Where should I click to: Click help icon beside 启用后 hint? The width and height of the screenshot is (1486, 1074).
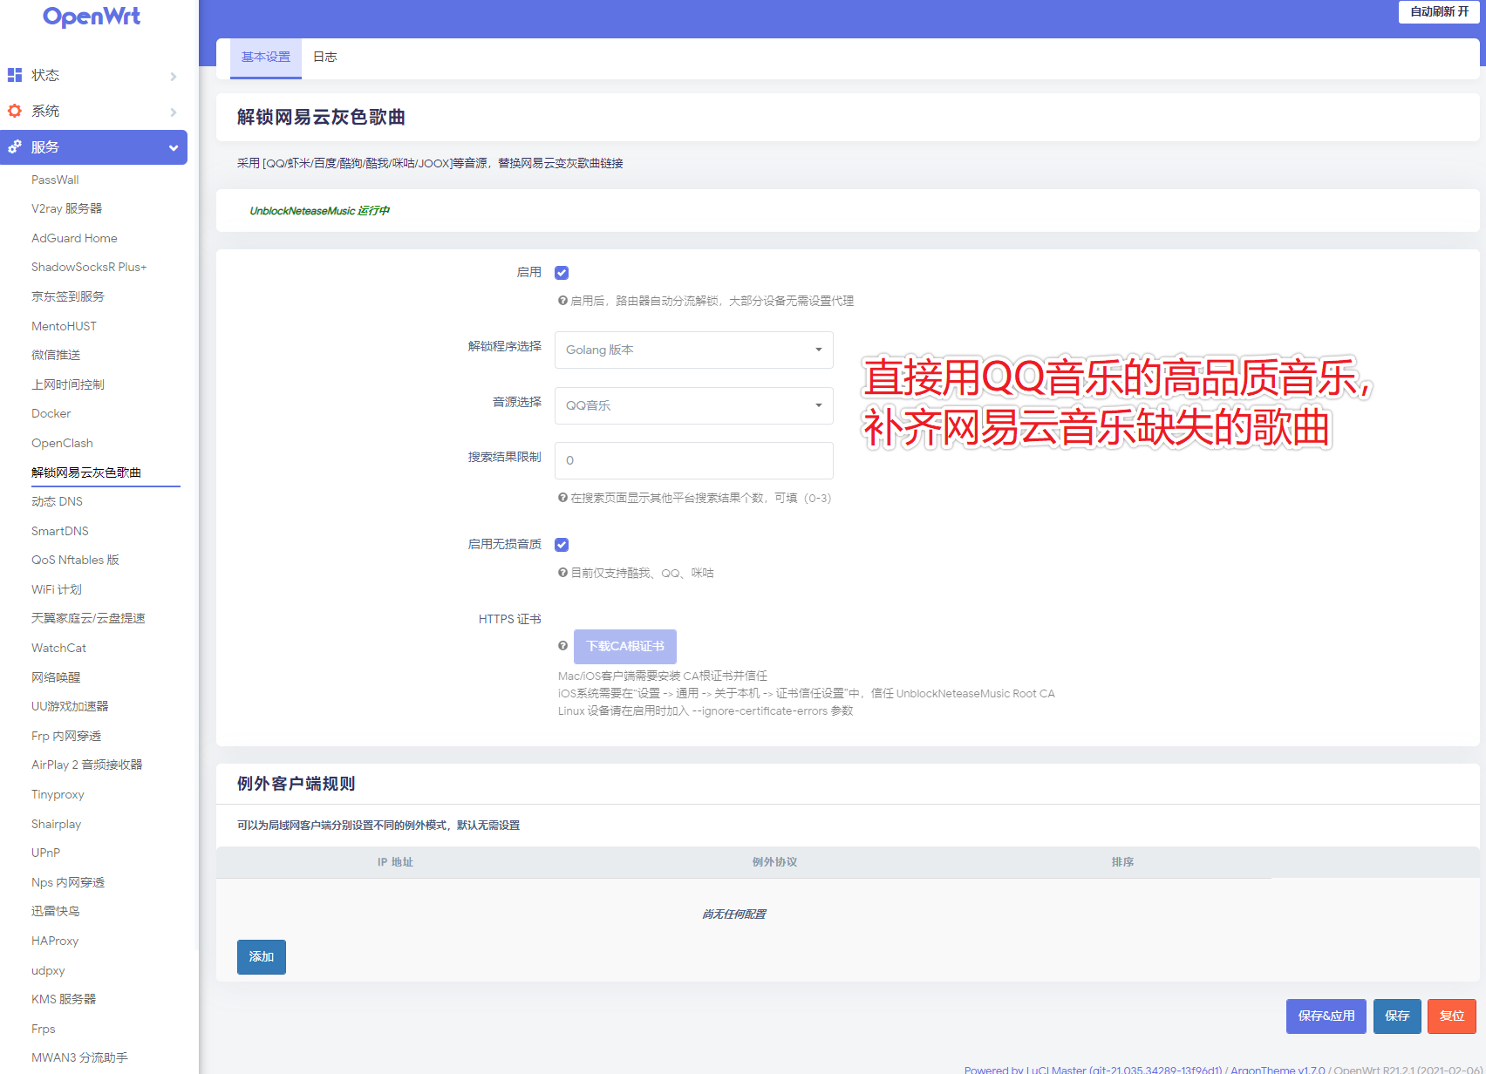[562, 300]
